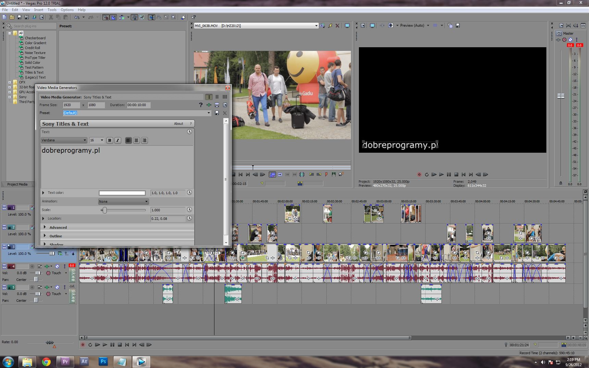The height and width of the screenshot is (368, 589).
Task: Expand the Text color property triangle
Action: 43,193
